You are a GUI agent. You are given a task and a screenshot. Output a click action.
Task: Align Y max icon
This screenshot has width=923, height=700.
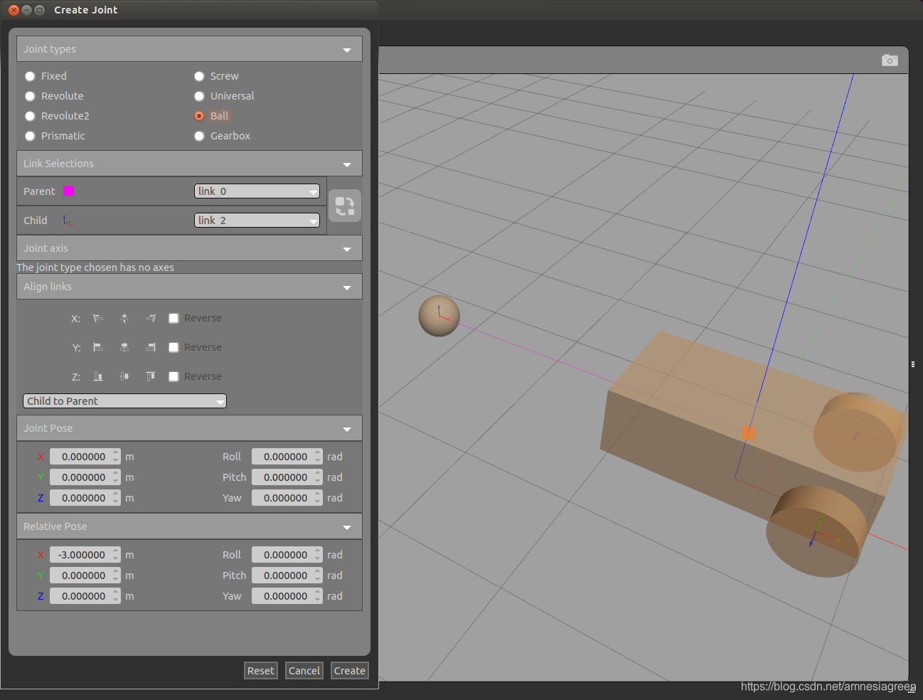(151, 347)
